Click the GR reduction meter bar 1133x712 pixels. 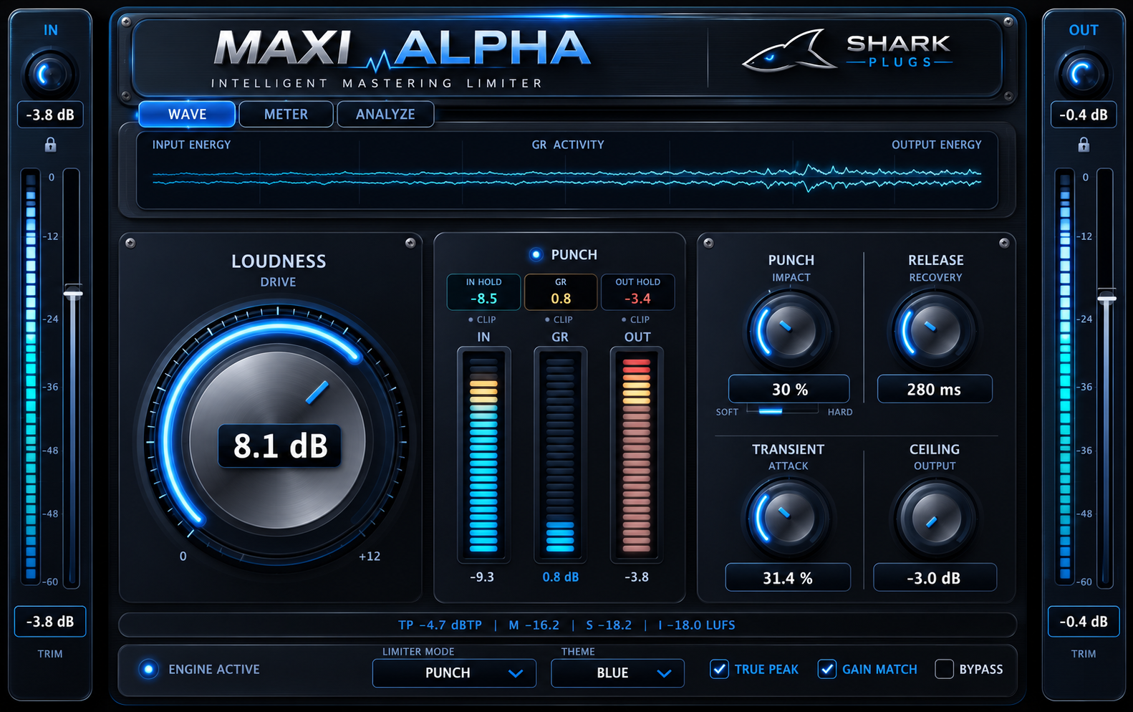click(x=560, y=455)
